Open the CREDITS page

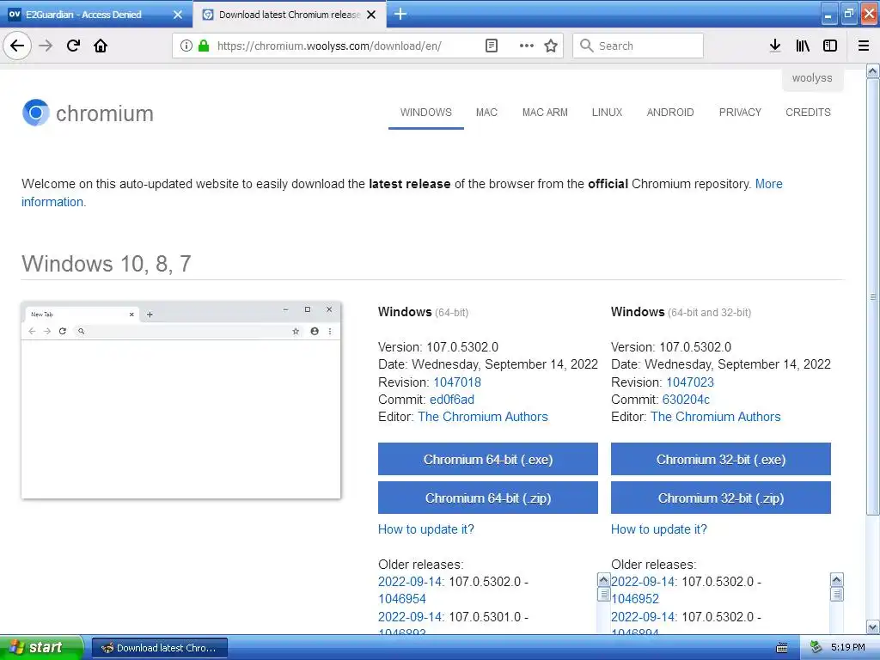coord(808,113)
